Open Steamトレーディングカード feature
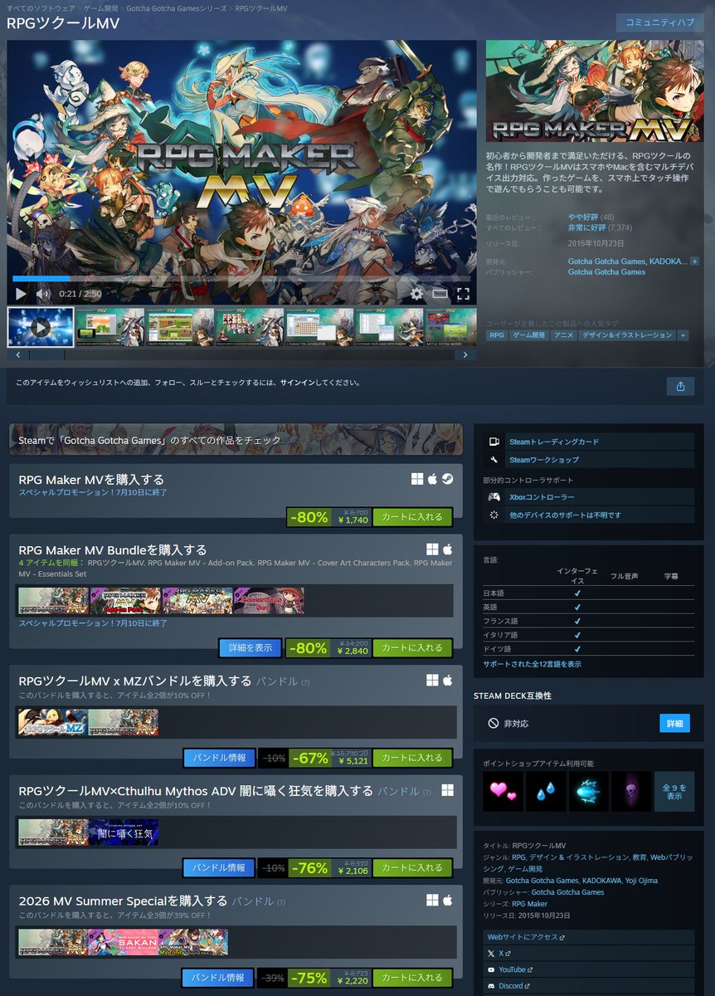This screenshot has width=715, height=996. click(x=589, y=442)
